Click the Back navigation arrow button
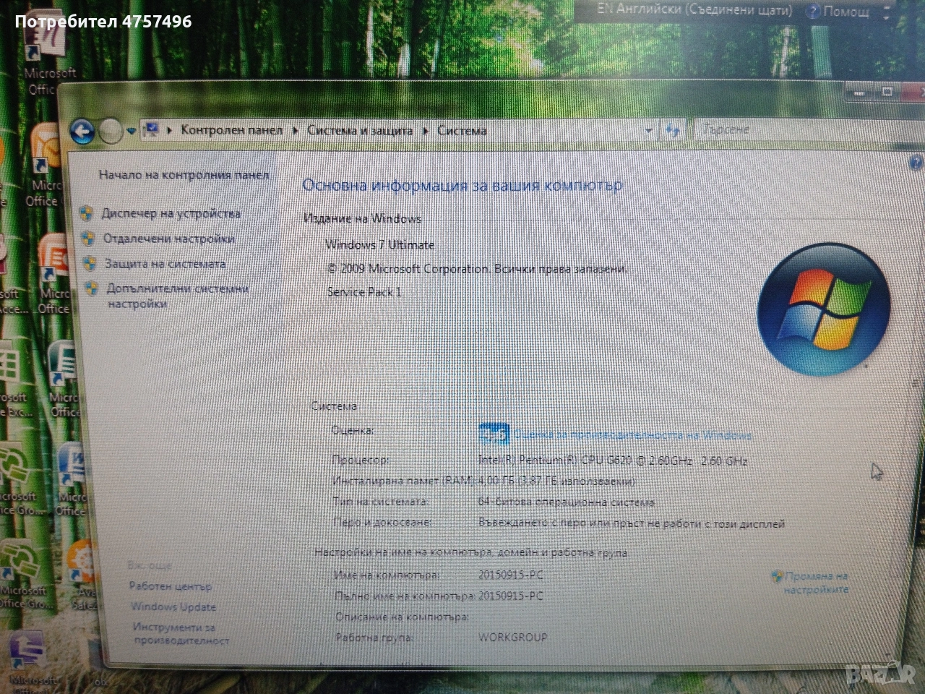 82,132
